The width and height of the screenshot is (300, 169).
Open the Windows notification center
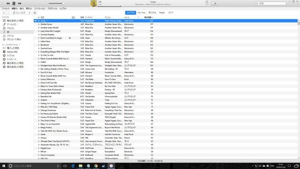tap(289, 166)
